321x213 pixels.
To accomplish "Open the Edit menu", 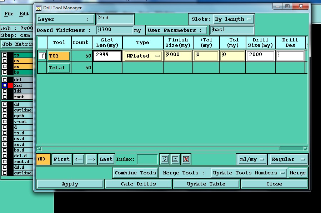I will pos(24,14).
